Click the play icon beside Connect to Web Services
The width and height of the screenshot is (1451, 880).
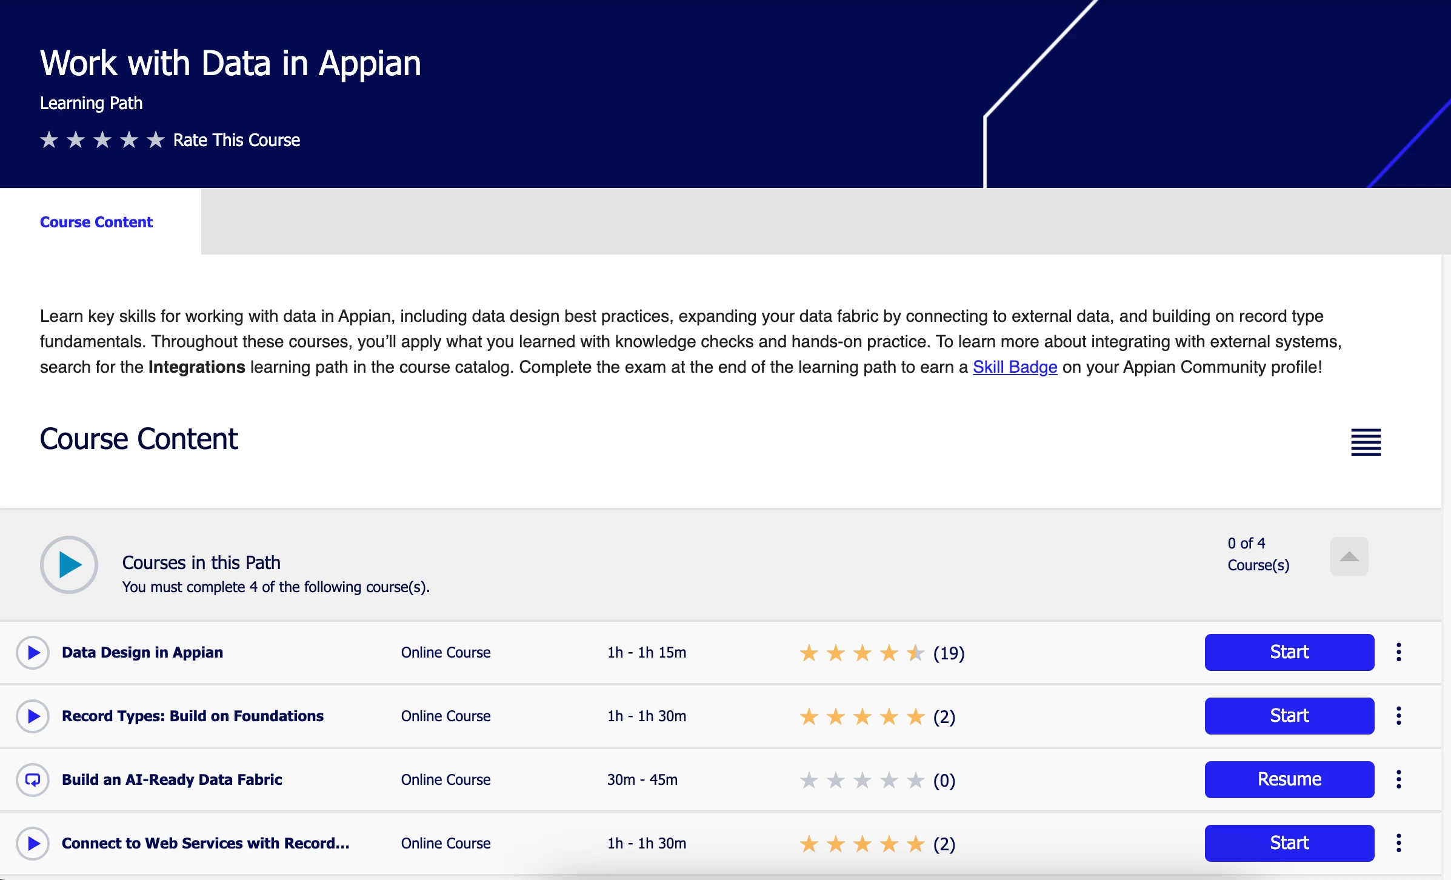click(x=33, y=844)
